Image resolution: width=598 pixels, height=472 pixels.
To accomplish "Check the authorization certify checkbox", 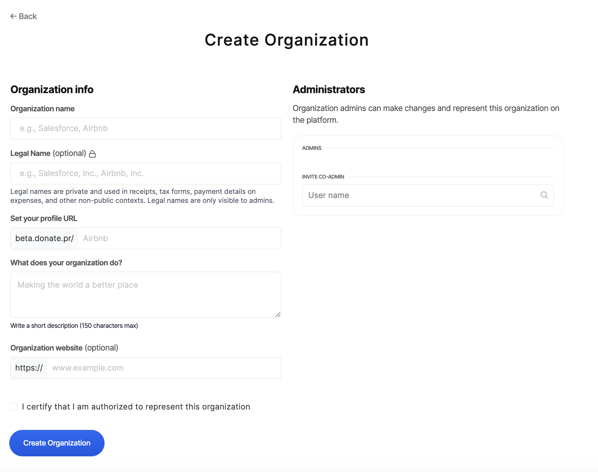I will coord(13,407).
